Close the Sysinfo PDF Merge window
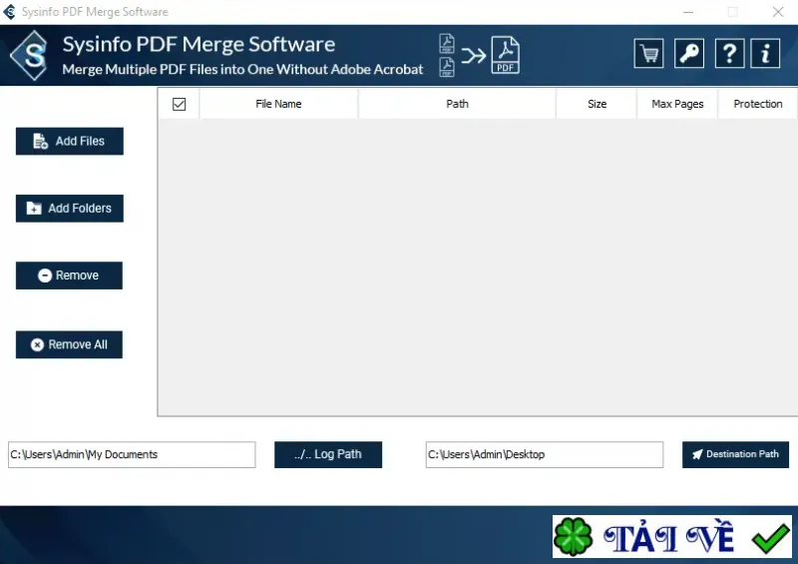 778,12
